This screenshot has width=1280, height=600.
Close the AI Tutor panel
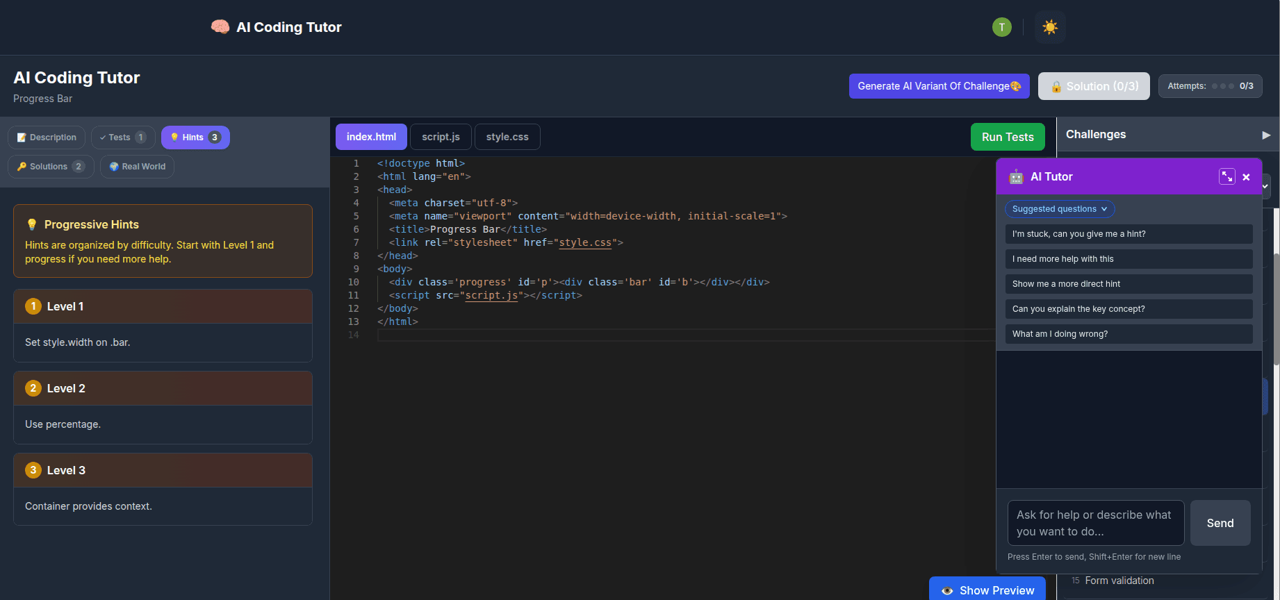[x=1246, y=177]
